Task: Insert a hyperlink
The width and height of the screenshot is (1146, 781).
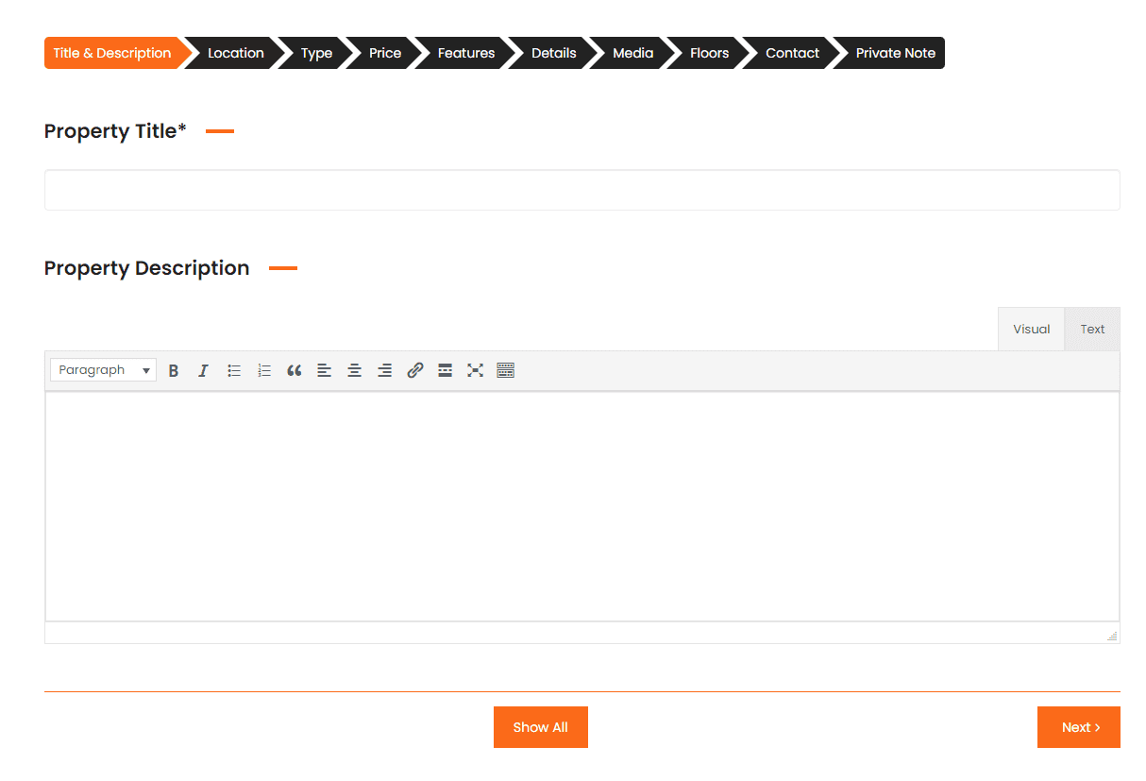Action: click(x=415, y=369)
